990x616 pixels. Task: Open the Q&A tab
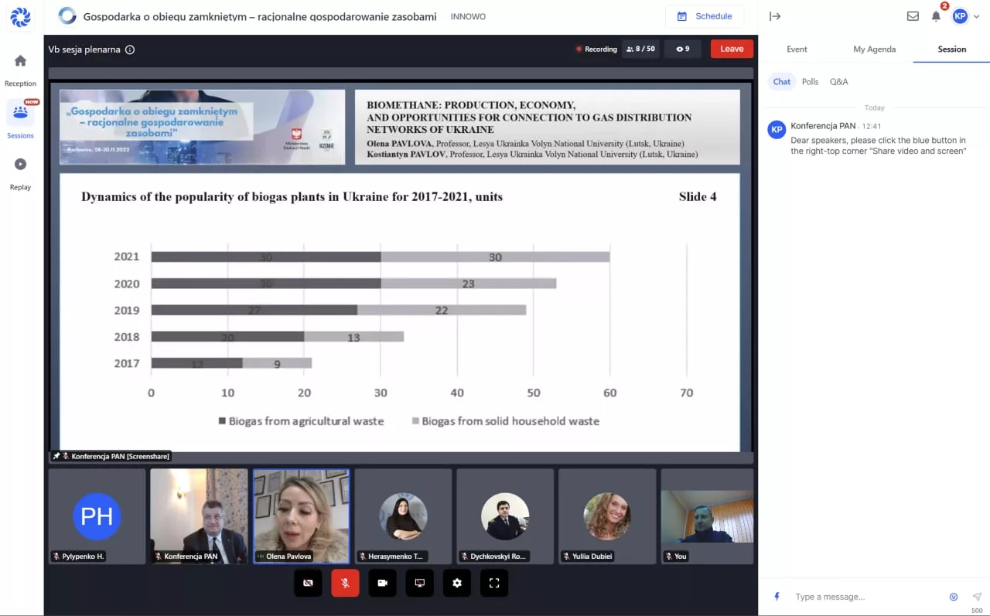838,81
